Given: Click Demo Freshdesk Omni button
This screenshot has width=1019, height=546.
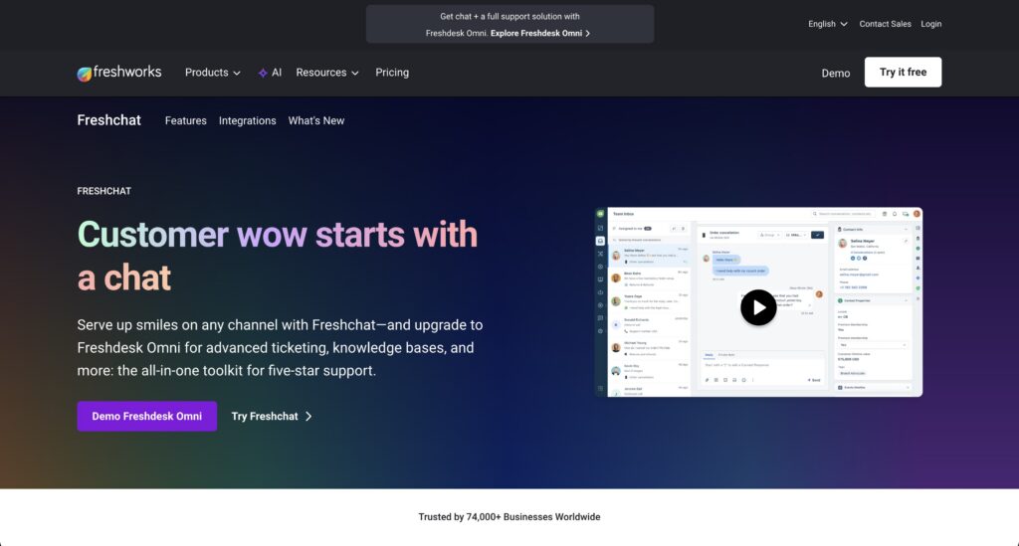Looking at the screenshot, I should click(147, 416).
